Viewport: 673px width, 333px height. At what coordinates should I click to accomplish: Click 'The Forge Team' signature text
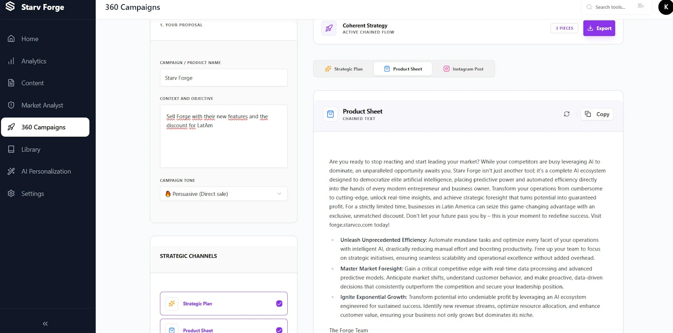click(349, 330)
